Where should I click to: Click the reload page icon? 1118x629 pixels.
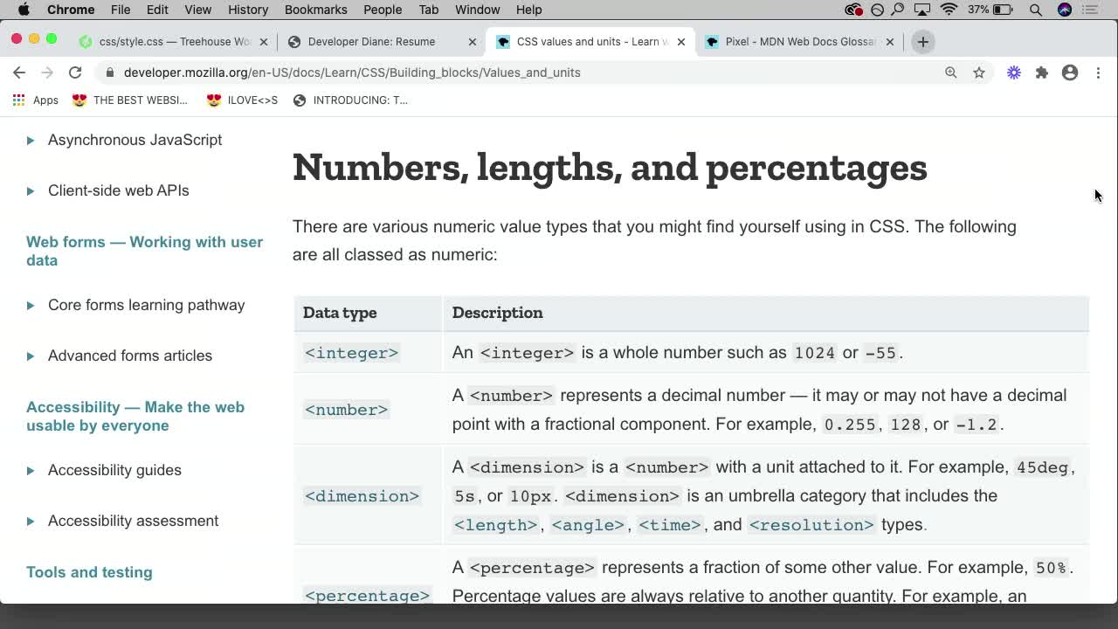click(75, 73)
